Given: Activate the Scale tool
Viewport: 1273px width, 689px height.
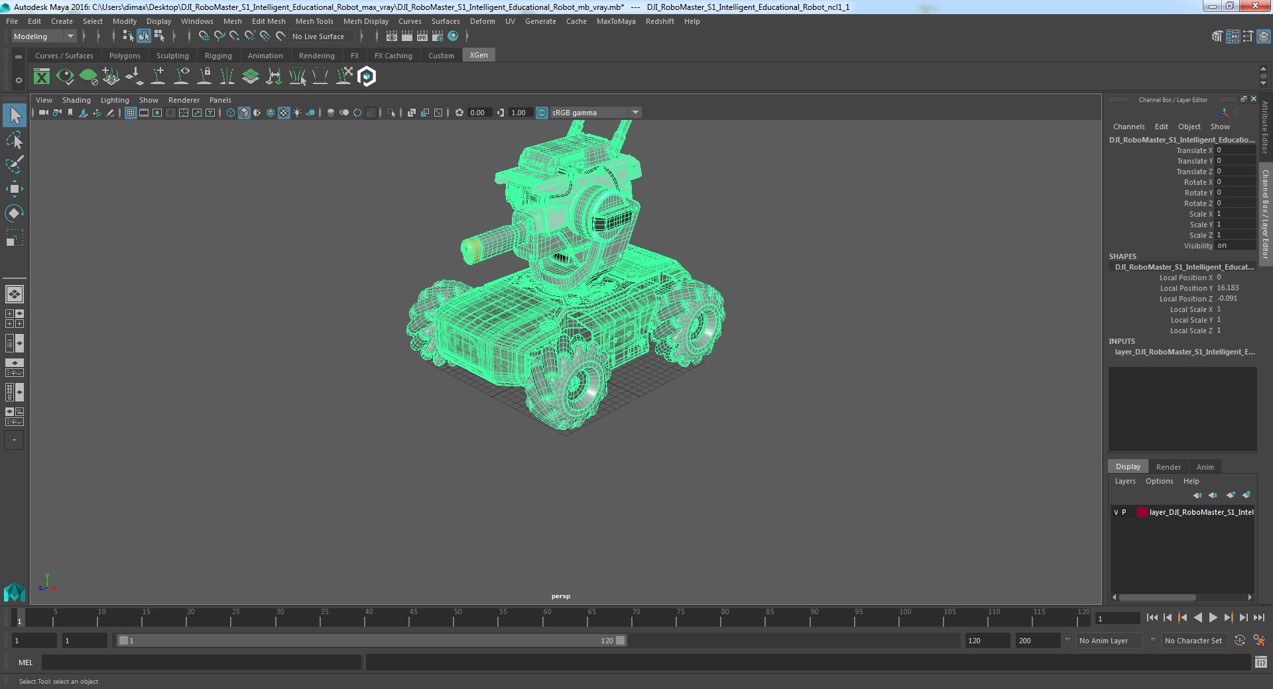Looking at the screenshot, I should (x=14, y=238).
